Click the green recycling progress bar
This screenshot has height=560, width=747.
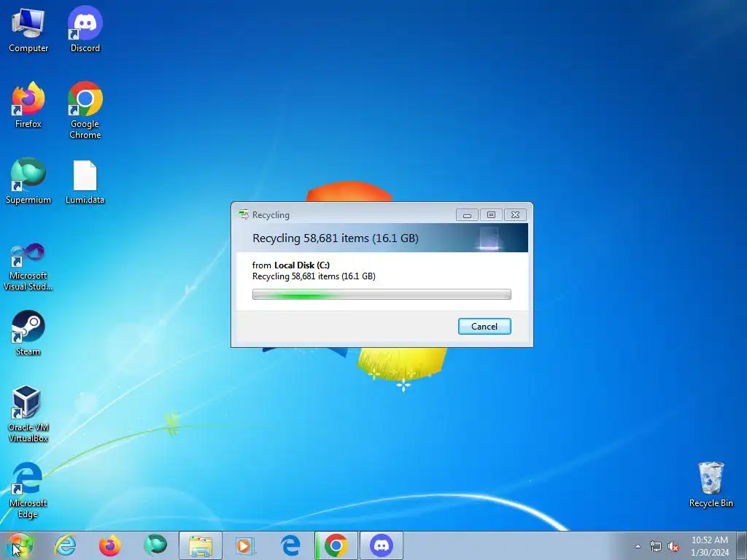coord(382,295)
